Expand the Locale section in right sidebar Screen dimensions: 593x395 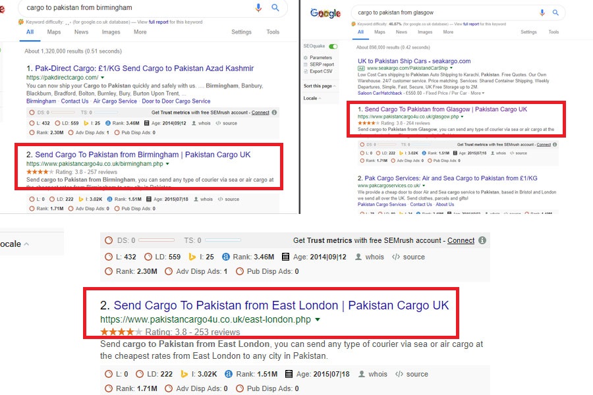tap(312, 98)
